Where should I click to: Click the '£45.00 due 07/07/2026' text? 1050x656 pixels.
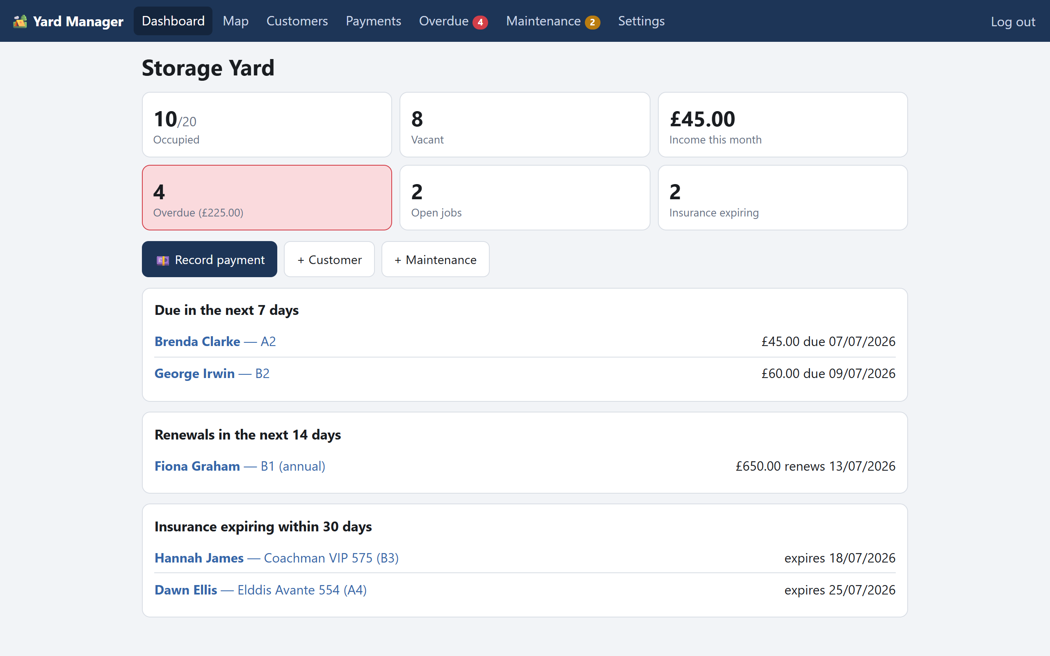[828, 342]
